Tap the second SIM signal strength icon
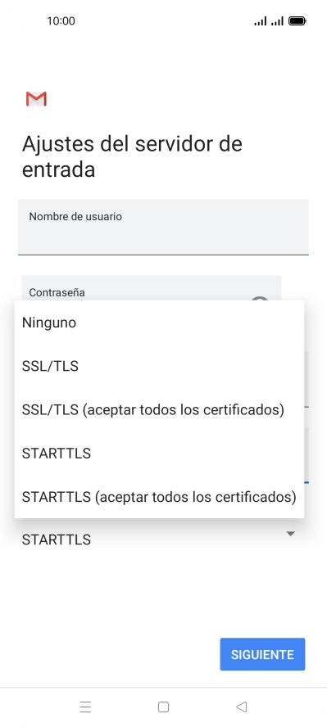The width and height of the screenshot is (327, 727). coord(277,20)
